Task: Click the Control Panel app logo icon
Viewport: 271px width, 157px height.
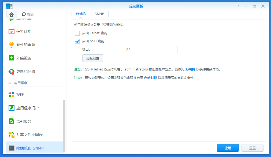Action: tap(9, 6)
